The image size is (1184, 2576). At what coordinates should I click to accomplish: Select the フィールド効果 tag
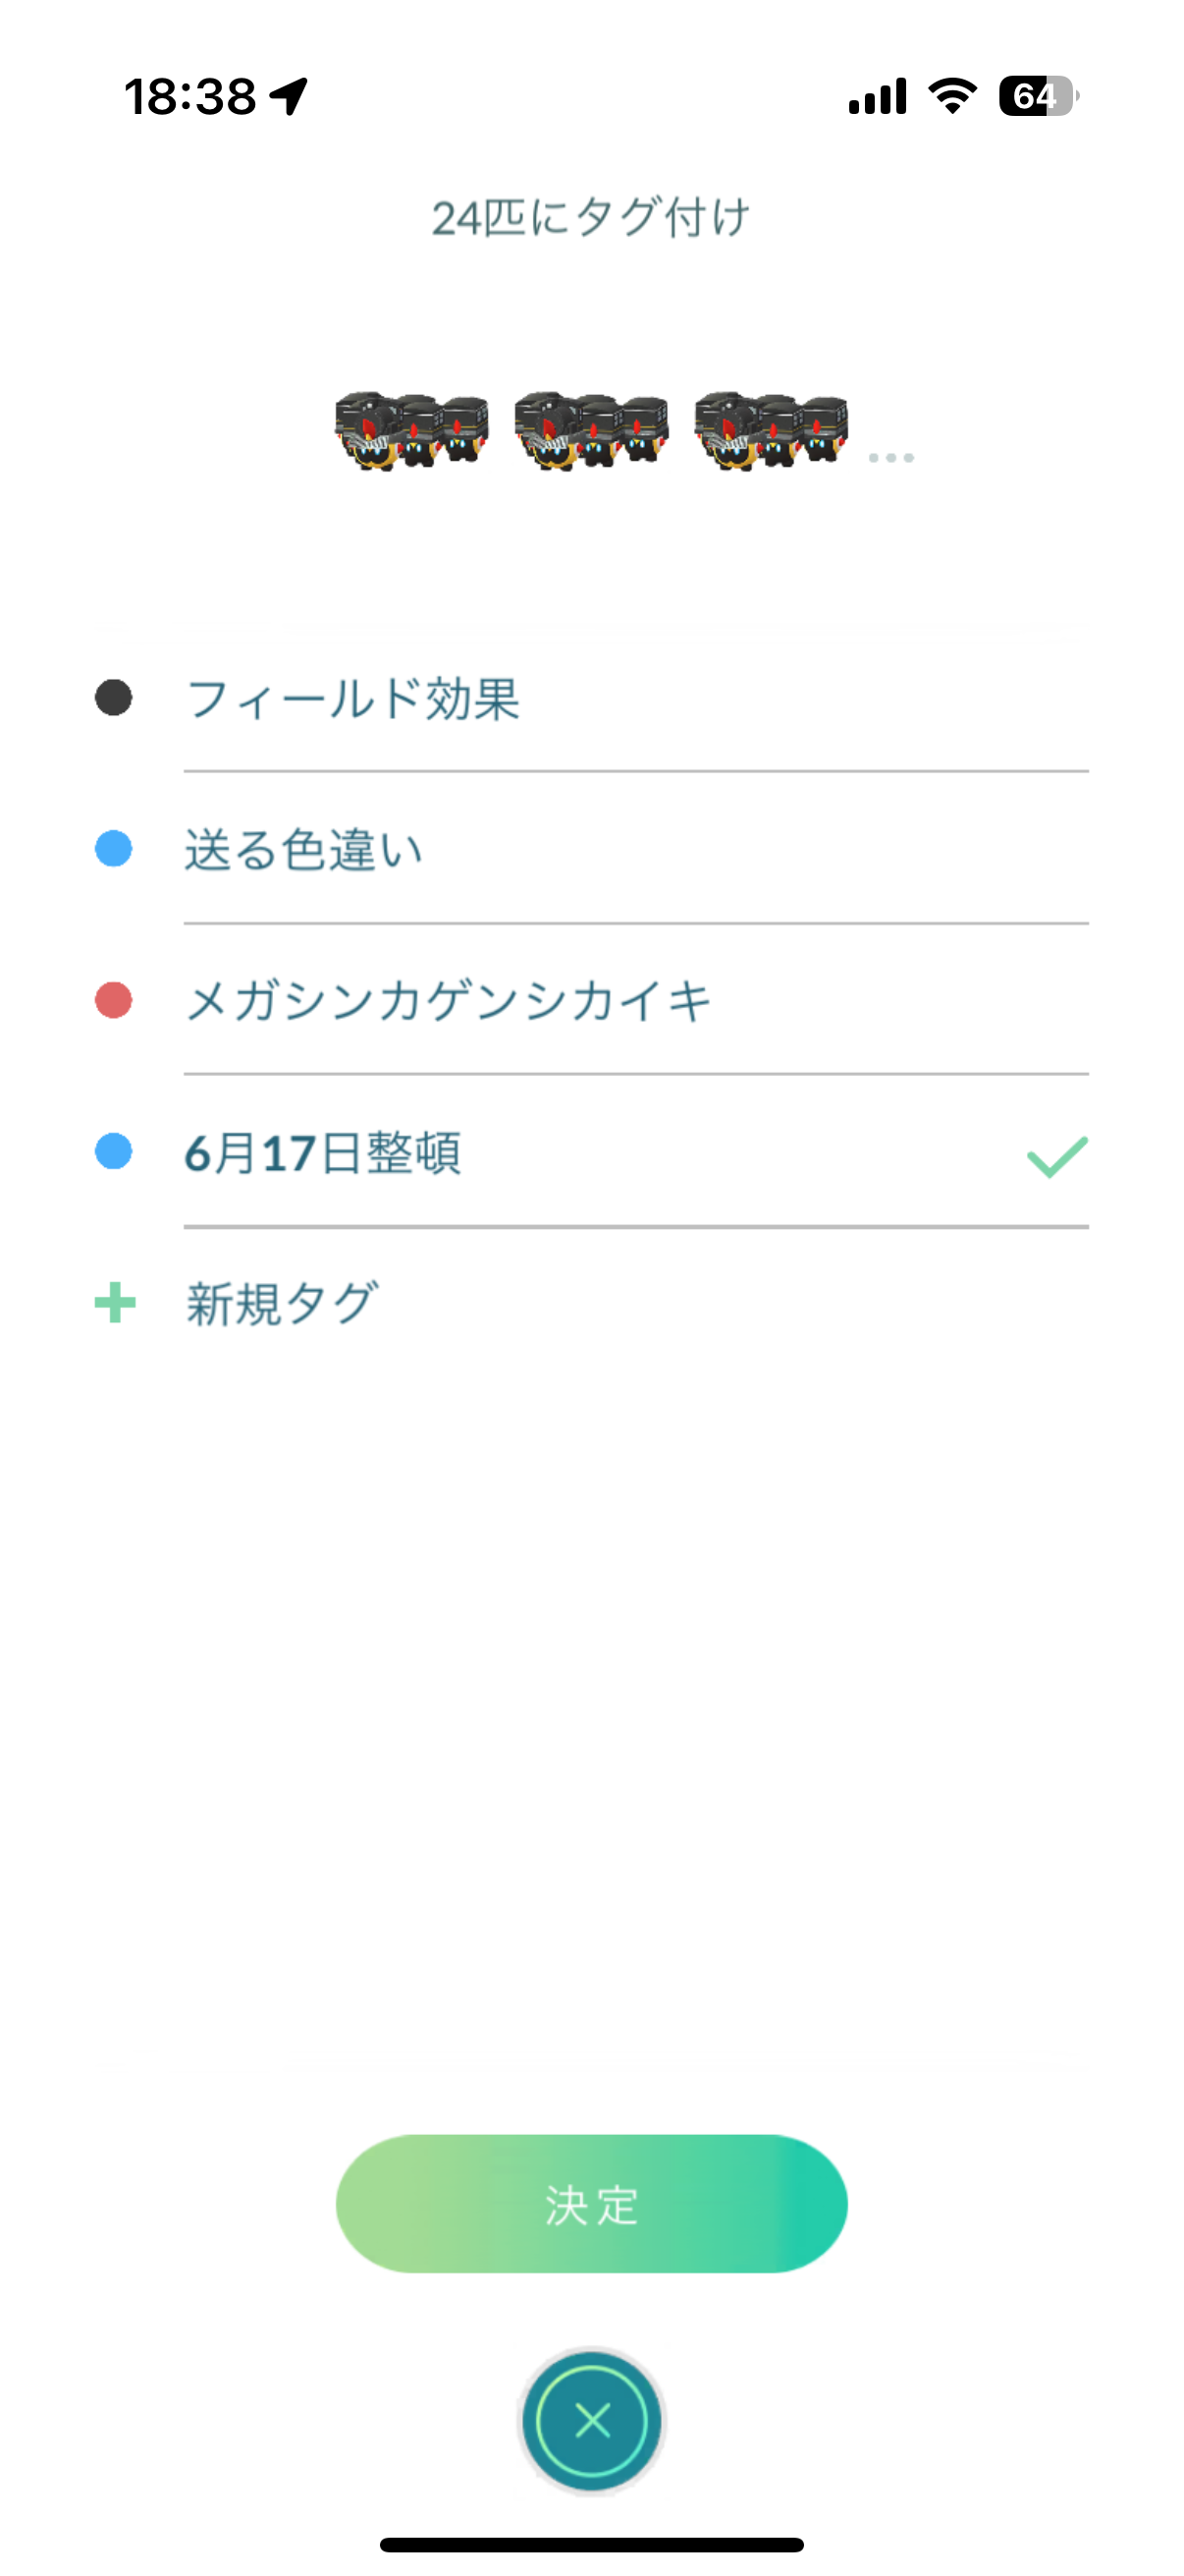[352, 698]
